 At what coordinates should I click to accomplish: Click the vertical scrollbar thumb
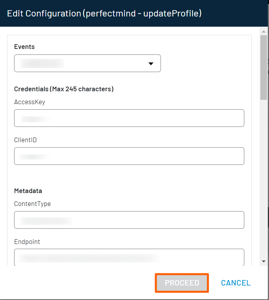(x=264, y=67)
